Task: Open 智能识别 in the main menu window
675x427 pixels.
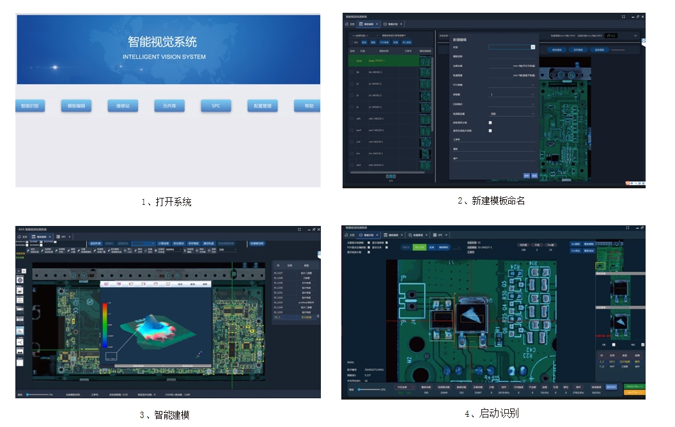Action: 29,106
